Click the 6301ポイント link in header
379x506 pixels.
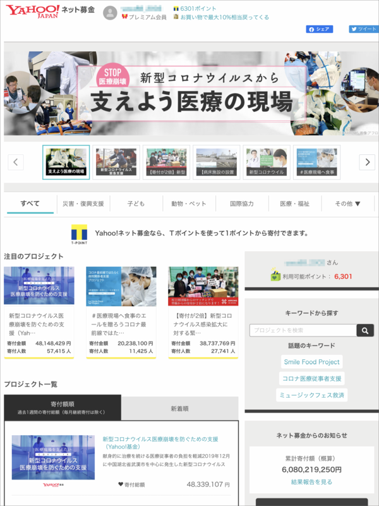tap(198, 9)
